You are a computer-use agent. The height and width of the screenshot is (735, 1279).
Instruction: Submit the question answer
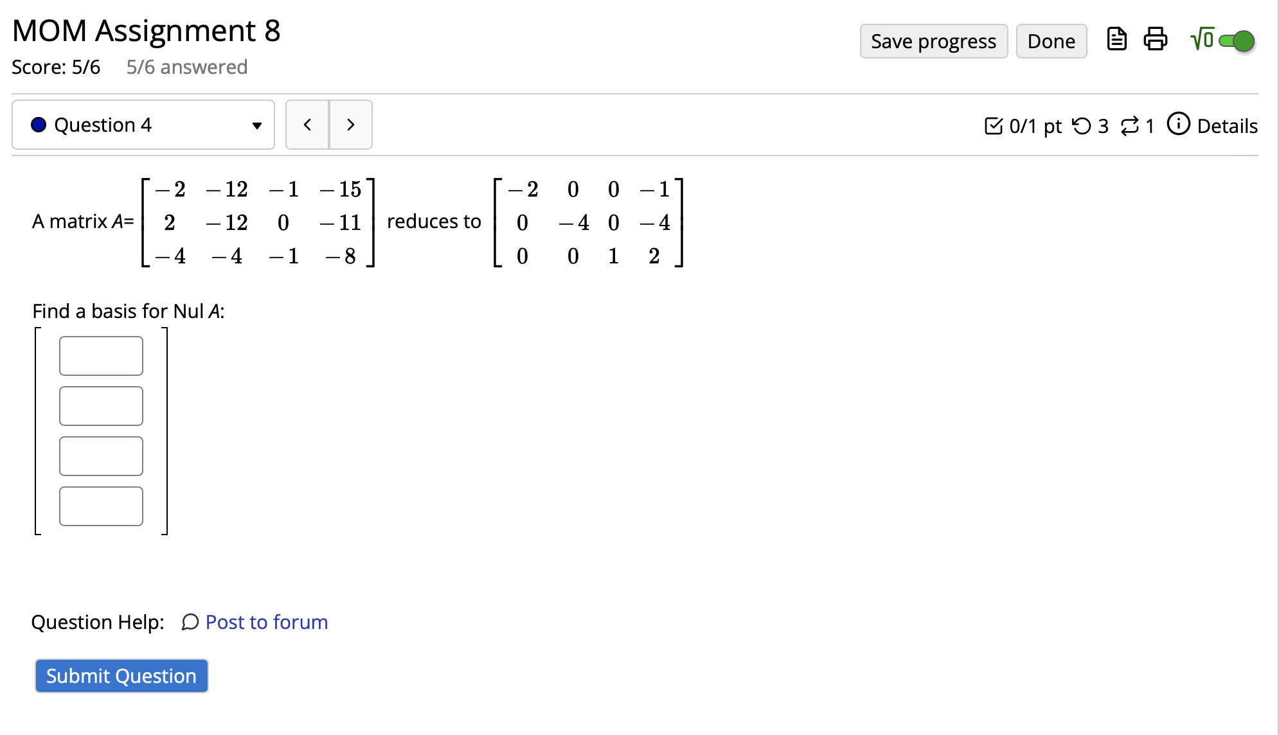121,675
